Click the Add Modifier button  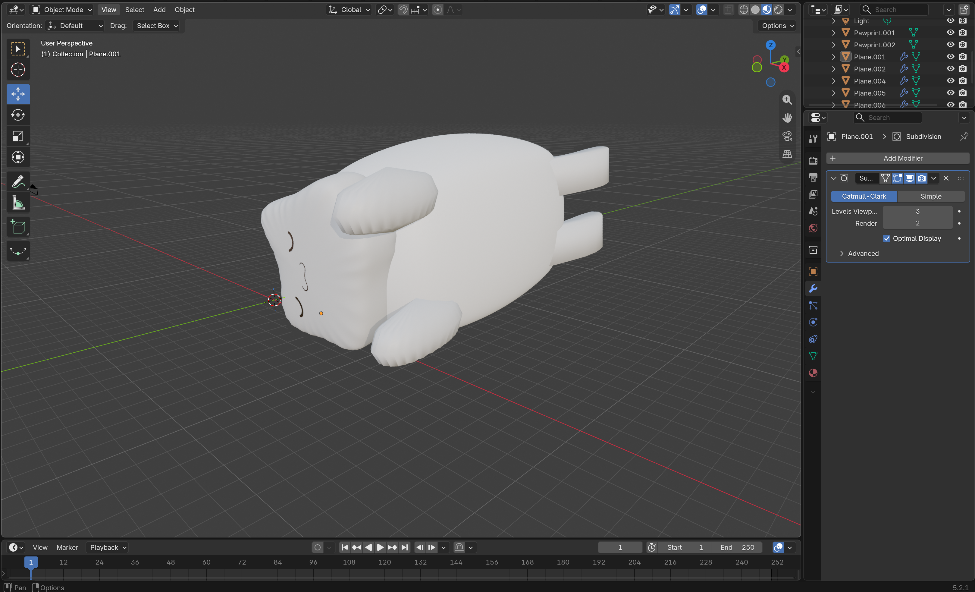click(x=898, y=158)
